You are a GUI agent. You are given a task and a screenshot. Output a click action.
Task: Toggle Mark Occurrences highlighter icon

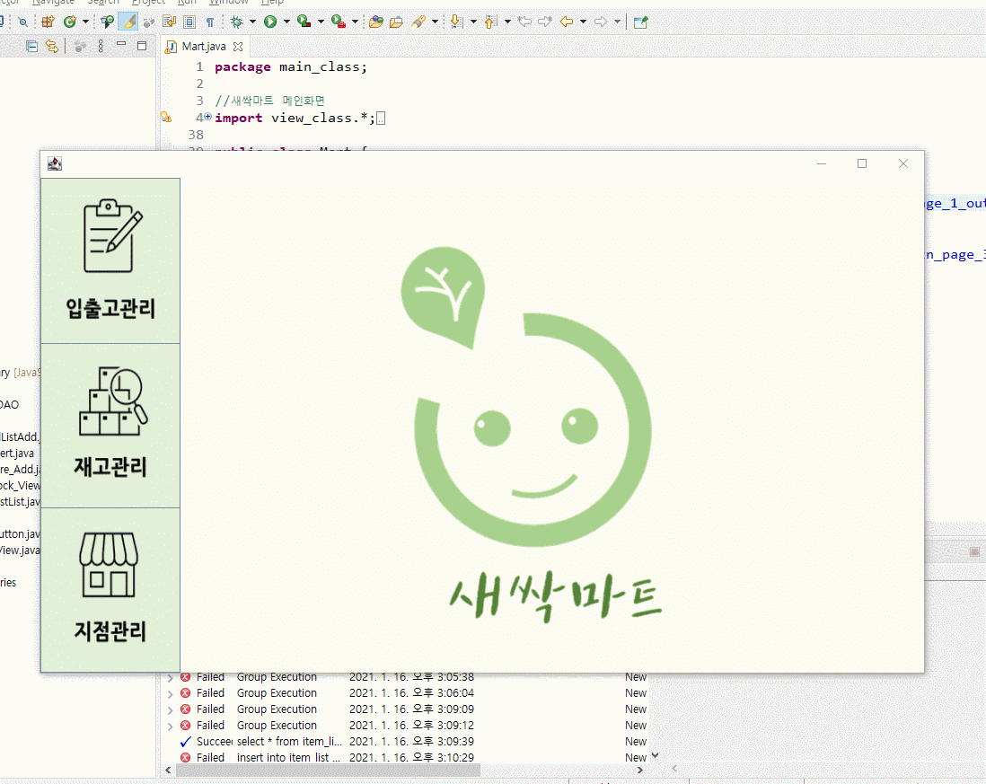tap(128, 22)
